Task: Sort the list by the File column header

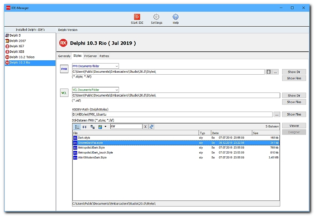Action: pyautogui.click(x=136, y=133)
